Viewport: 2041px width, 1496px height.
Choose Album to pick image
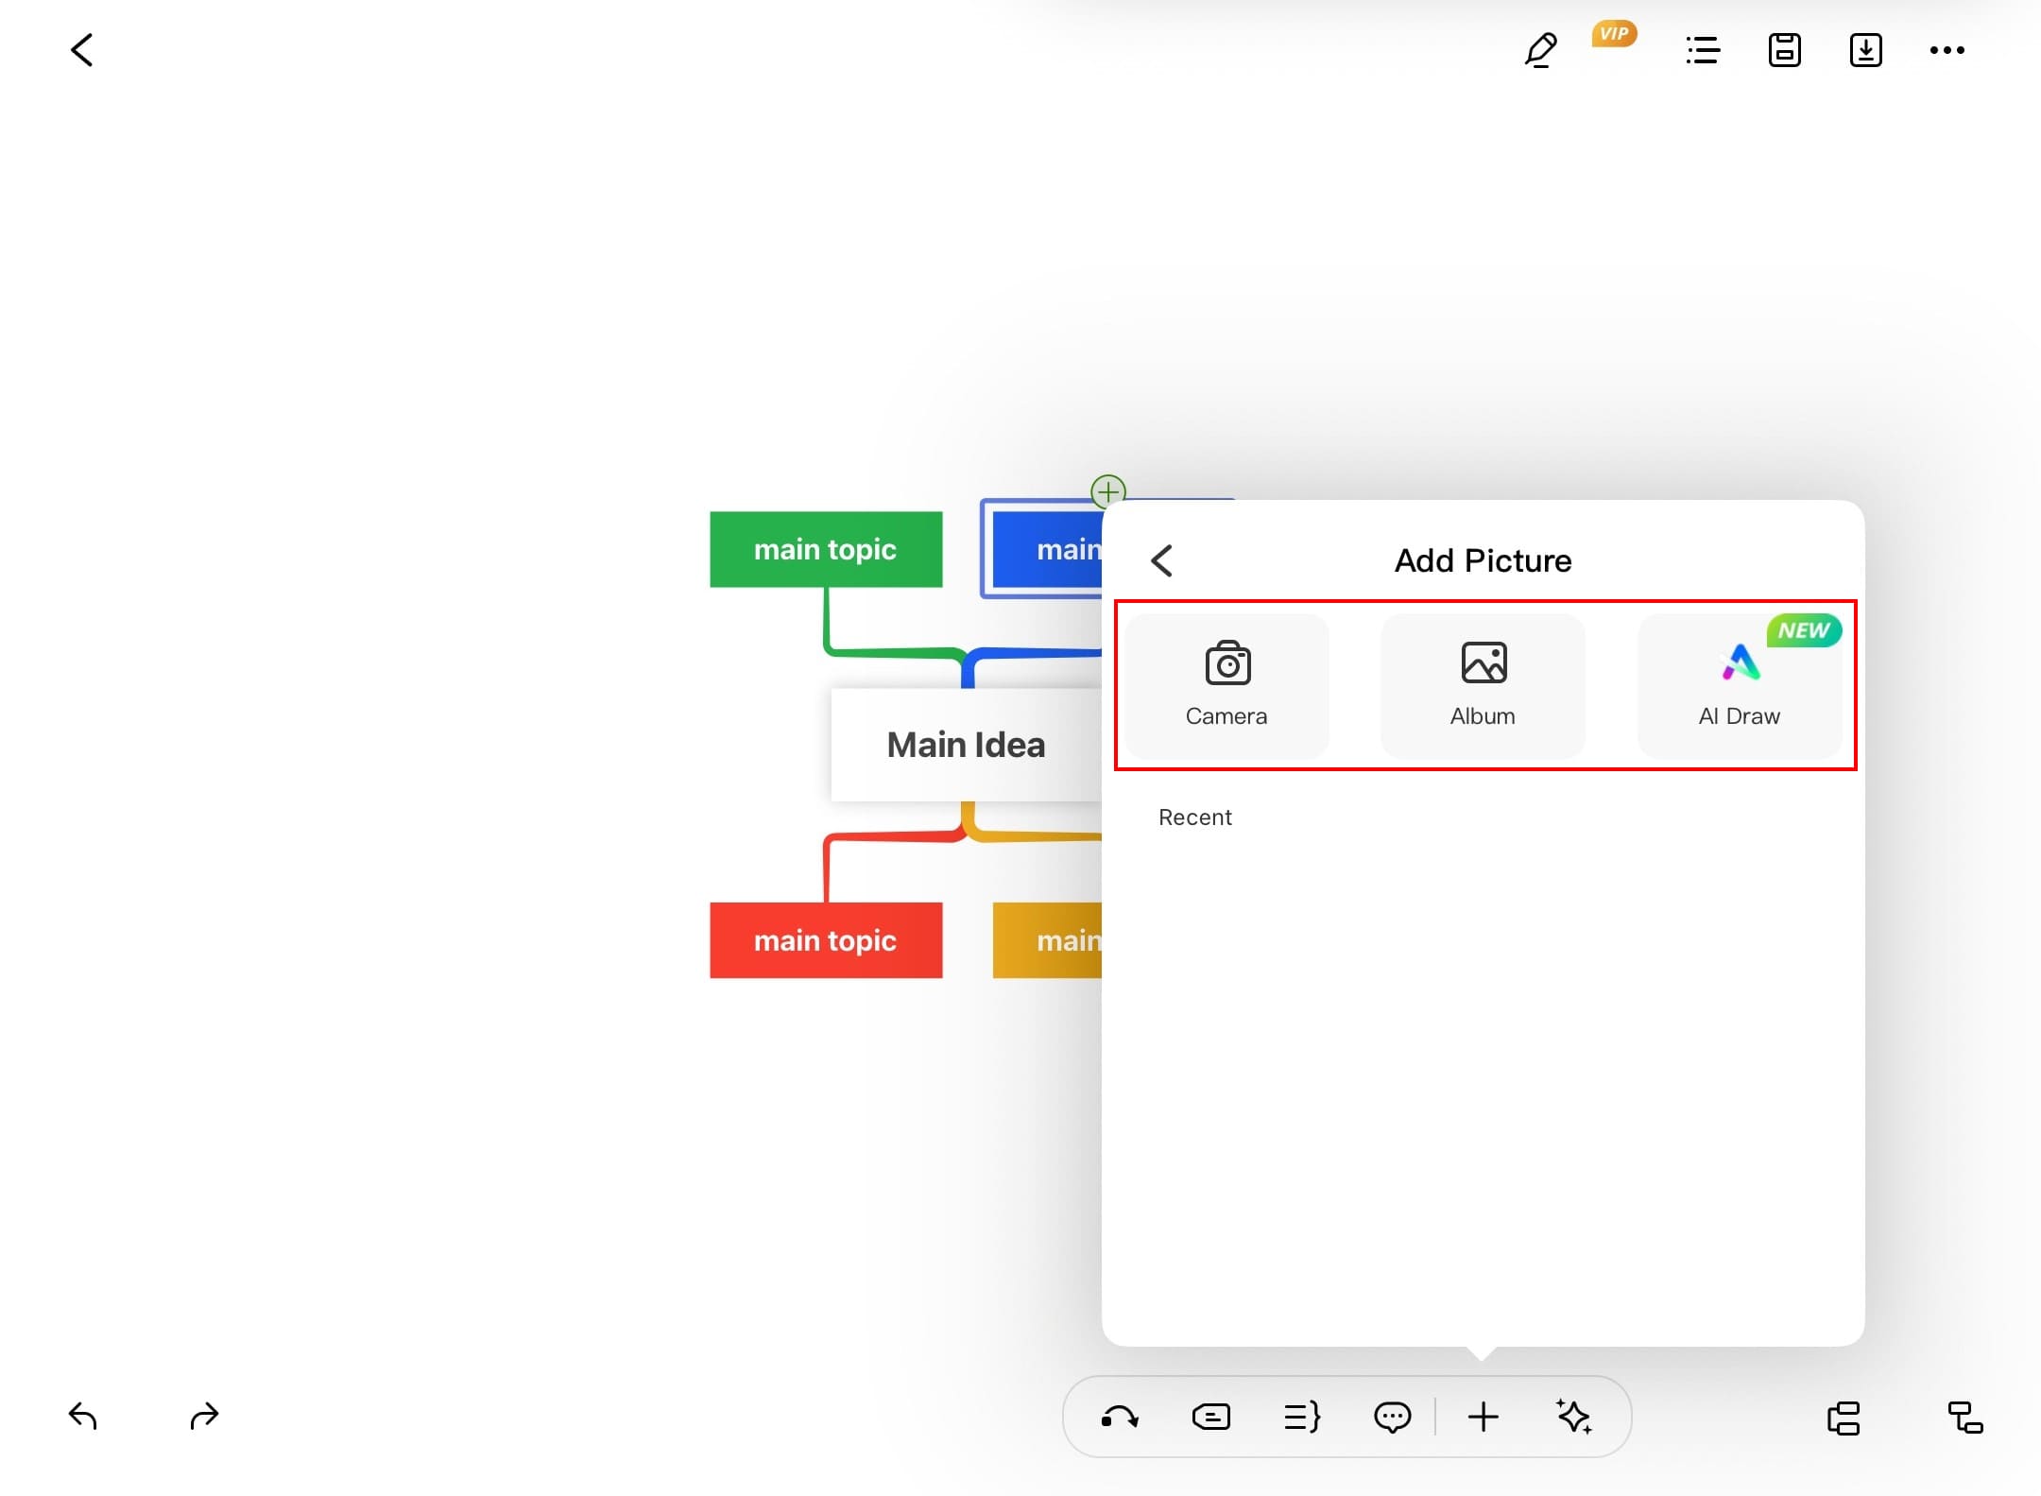pyautogui.click(x=1483, y=684)
